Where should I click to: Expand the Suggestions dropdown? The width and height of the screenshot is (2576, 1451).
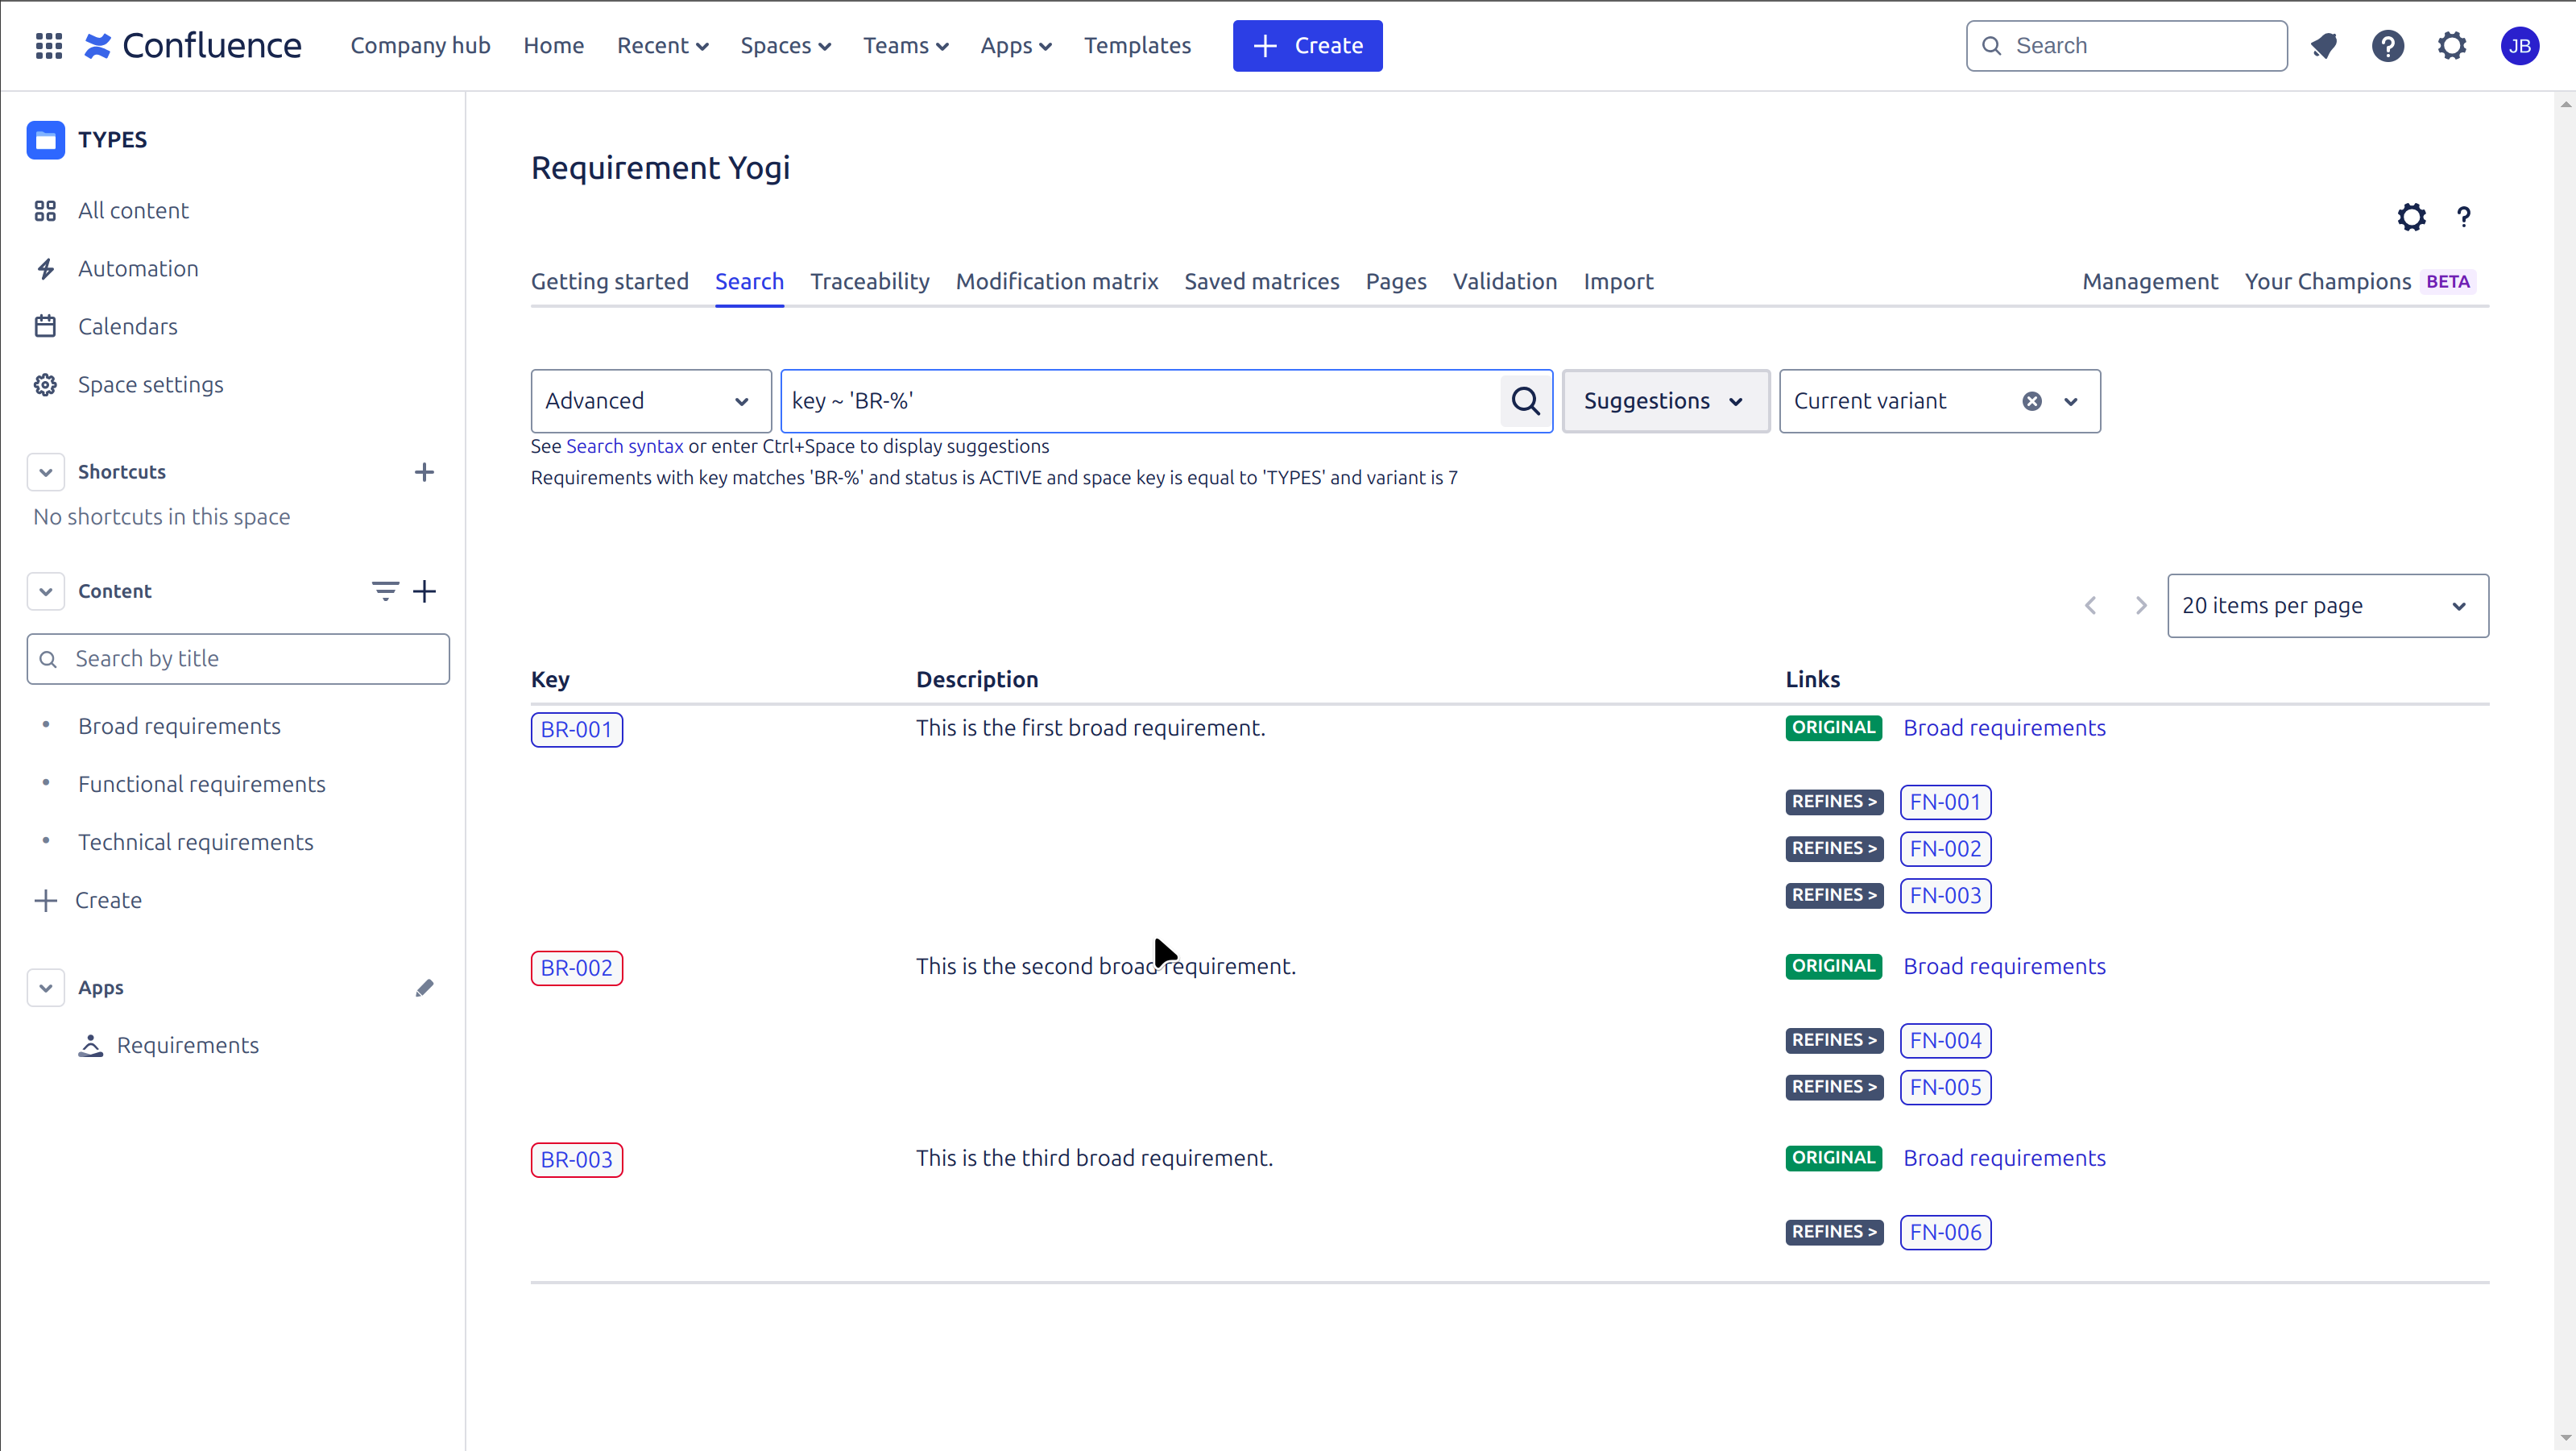pos(1665,401)
